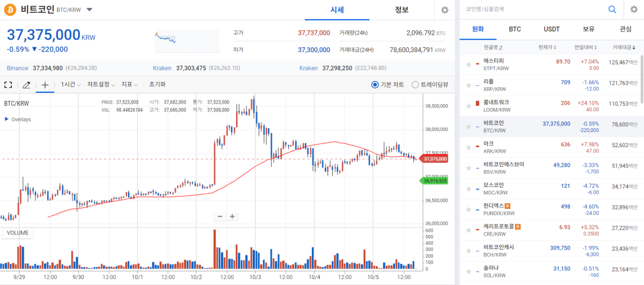
Task: Open BTC/KRW market dropdown arrow
Action: (x=89, y=10)
